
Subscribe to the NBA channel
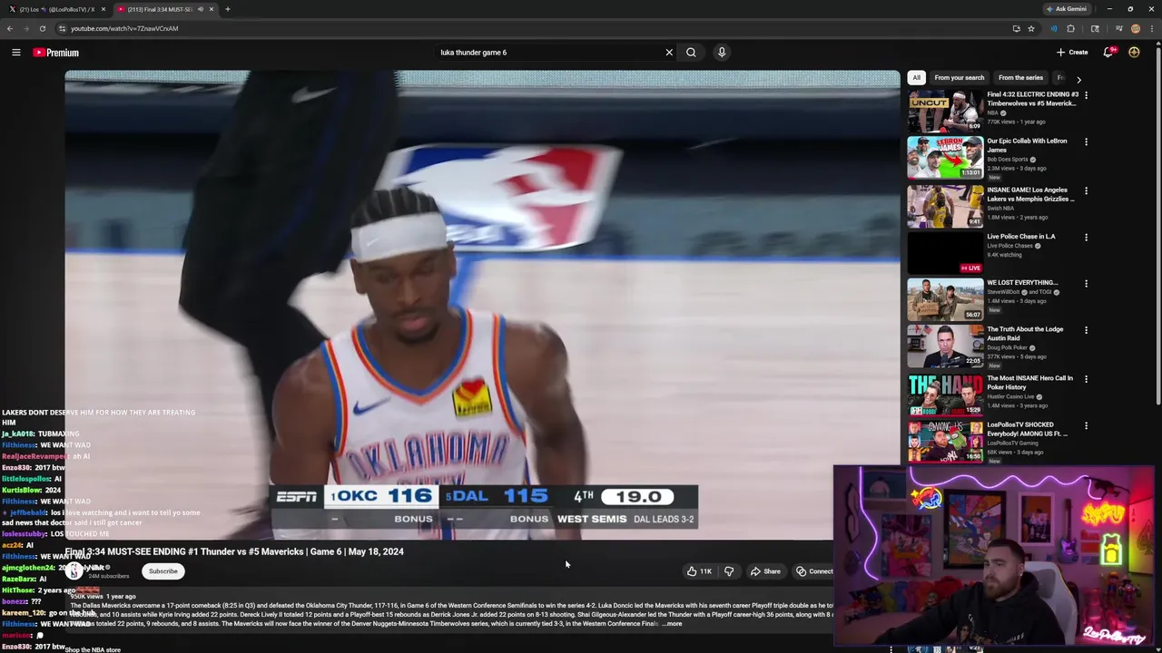click(163, 571)
